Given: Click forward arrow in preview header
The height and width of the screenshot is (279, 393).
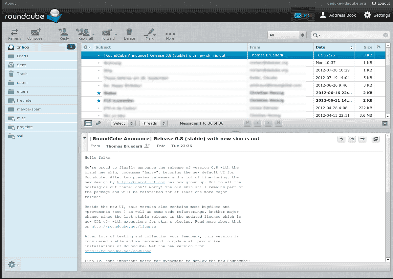Looking at the screenshot, I should point(362,139).
